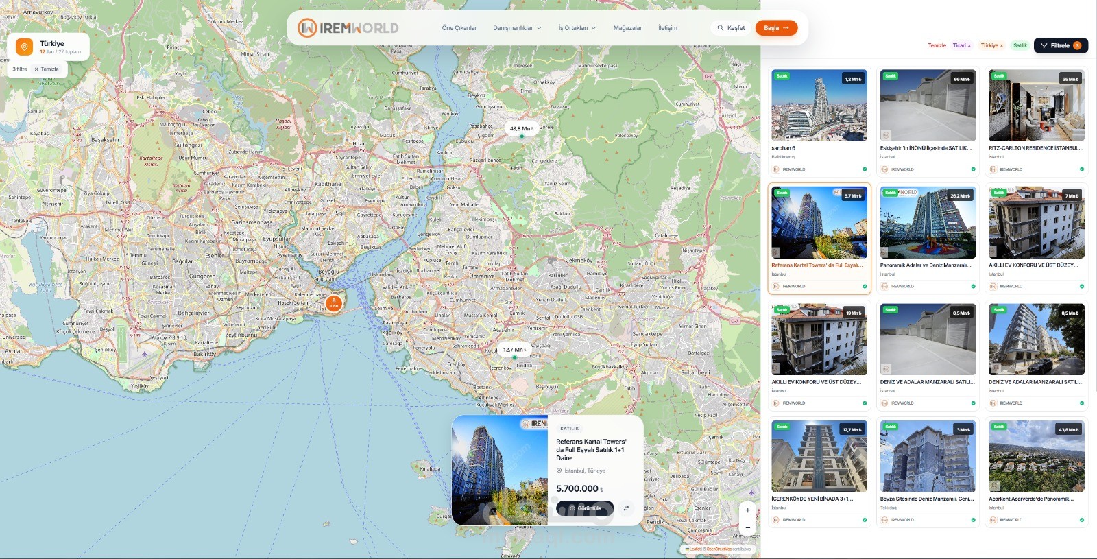Click the 66 Mn price tag on Eskişehir card
Image resolution: width=1097 pixels, height=559 pixels.
pyautogui.click(x=961, y=79)
